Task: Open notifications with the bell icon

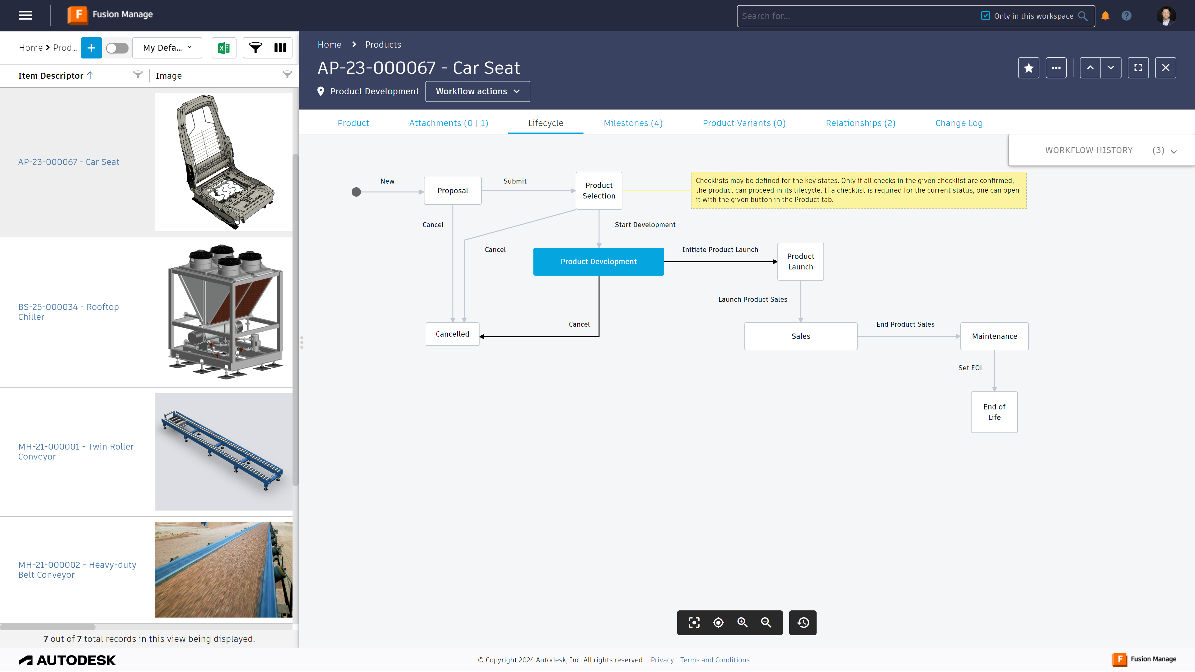Action: [1105, 15]
